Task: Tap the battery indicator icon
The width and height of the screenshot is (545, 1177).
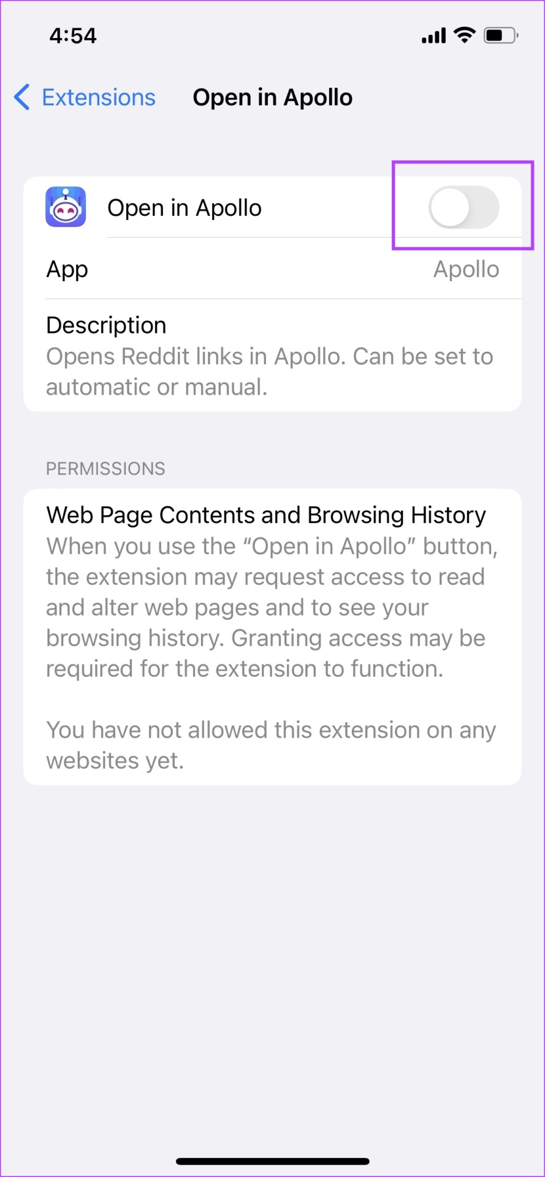Action: [501, 36]
